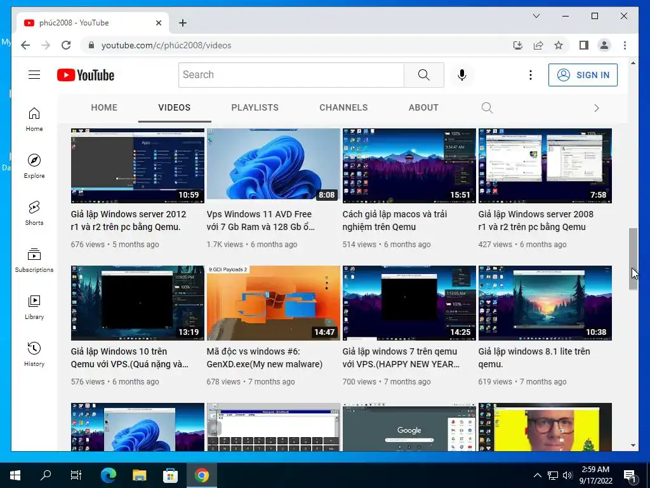Open Microsoft Store from taskbar

(x=170, y=475)
